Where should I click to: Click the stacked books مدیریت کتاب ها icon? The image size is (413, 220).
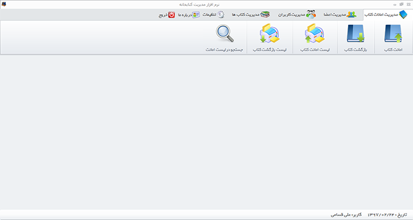pos(265,15)
